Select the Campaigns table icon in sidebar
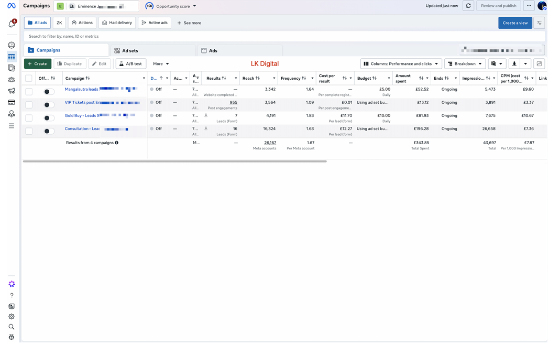This screenshot has height=344, width=549. click(12, 57)
